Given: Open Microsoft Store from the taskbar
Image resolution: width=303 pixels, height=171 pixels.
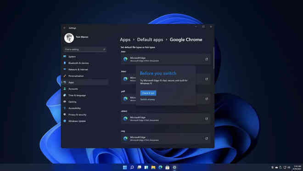Looking at the screenshot, I should pos(168,167).
